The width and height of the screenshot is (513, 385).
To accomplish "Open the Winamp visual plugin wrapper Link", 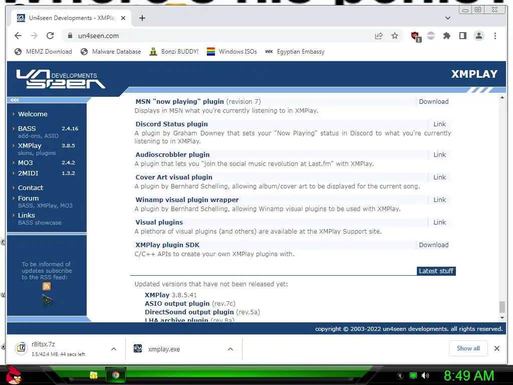I will (439, 200).
